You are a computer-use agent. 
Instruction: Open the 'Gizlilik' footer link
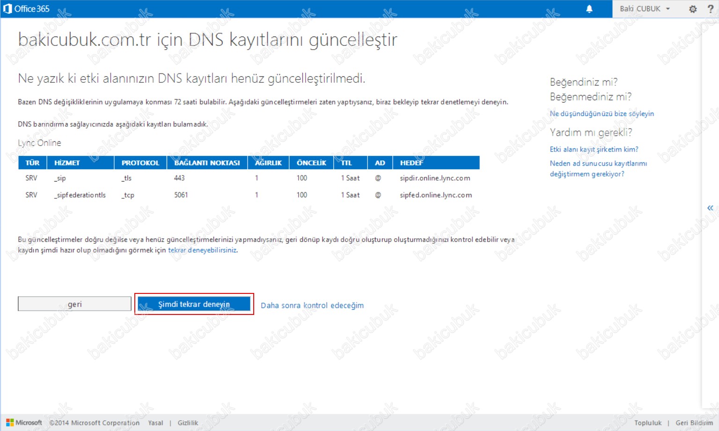tap(188, 423)
